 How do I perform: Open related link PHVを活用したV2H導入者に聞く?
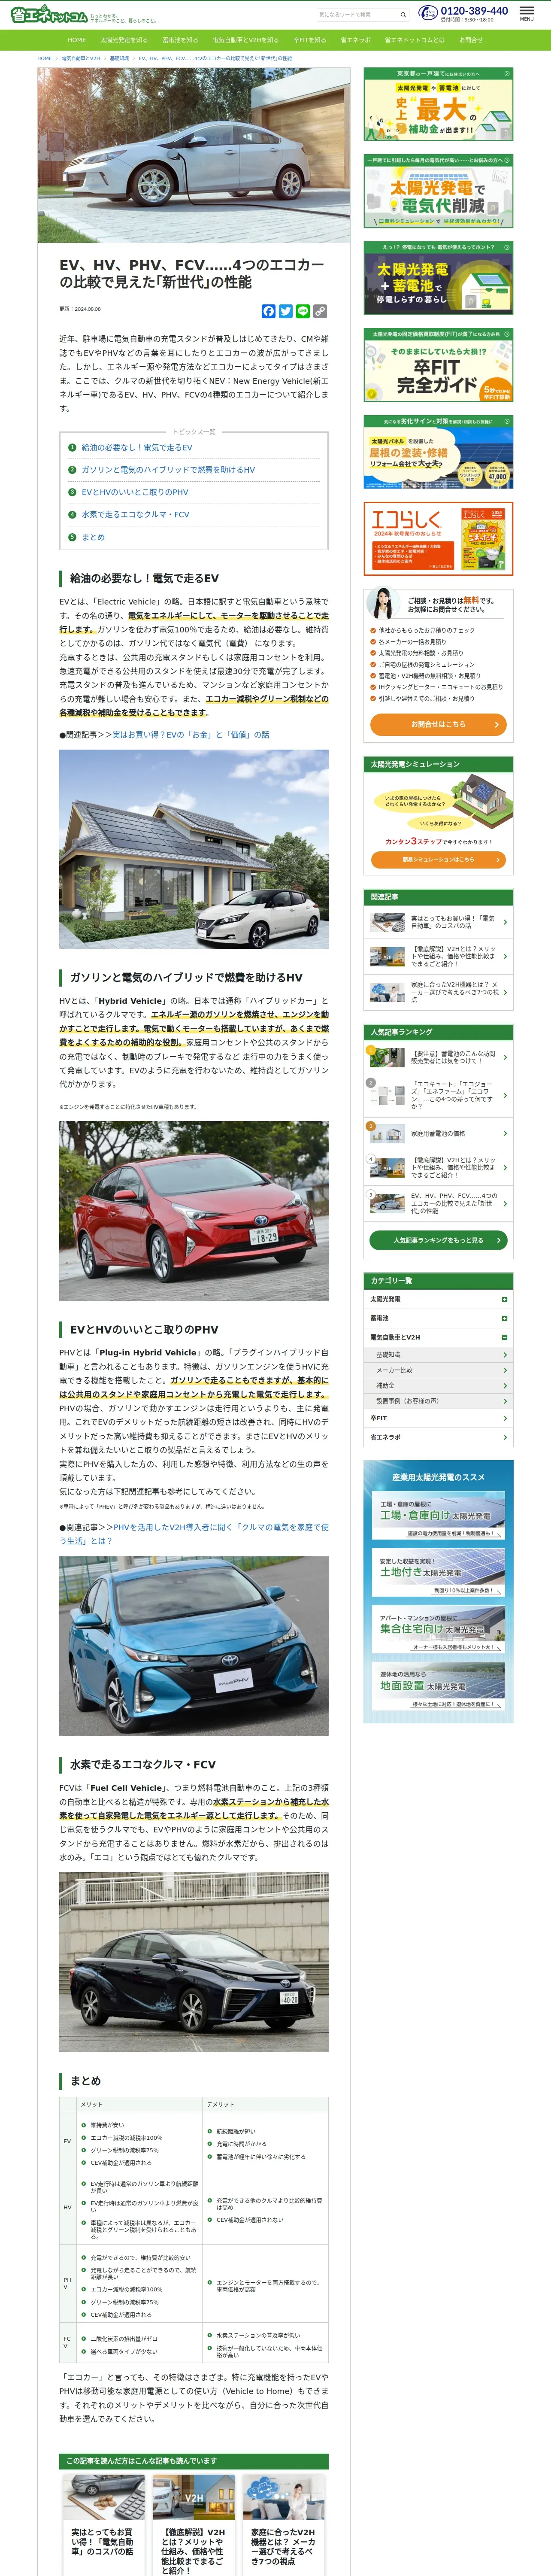click(x=194, y=1534)
